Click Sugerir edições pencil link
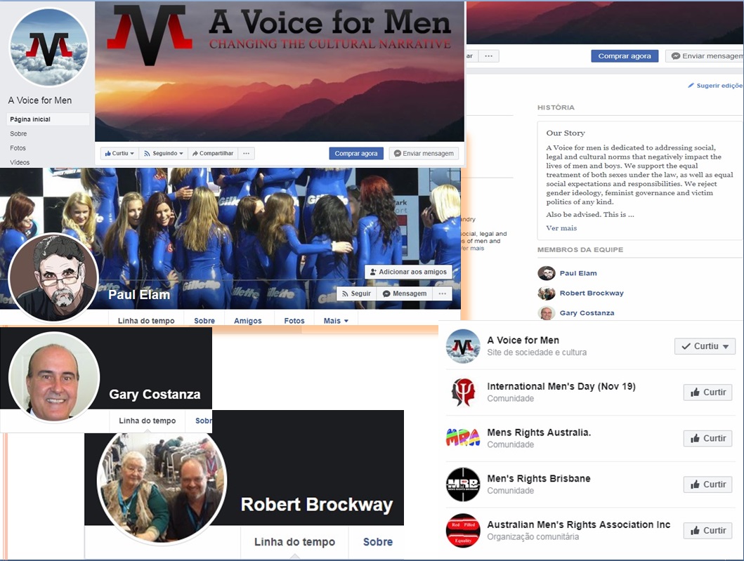Viewport: 744px width, 561px height. click(715, 86)
